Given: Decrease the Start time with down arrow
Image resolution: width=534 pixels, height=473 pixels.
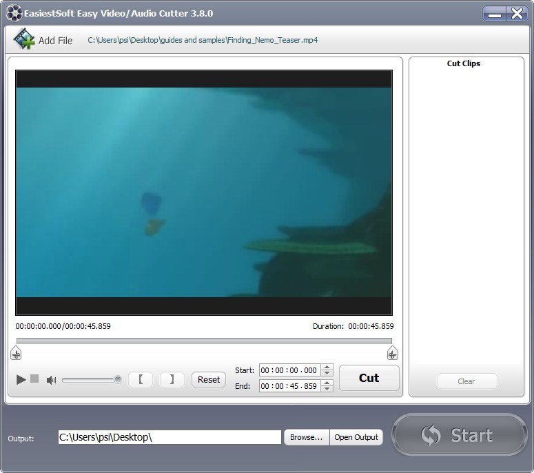Looking at the screenshot, I should click(327, 373).
